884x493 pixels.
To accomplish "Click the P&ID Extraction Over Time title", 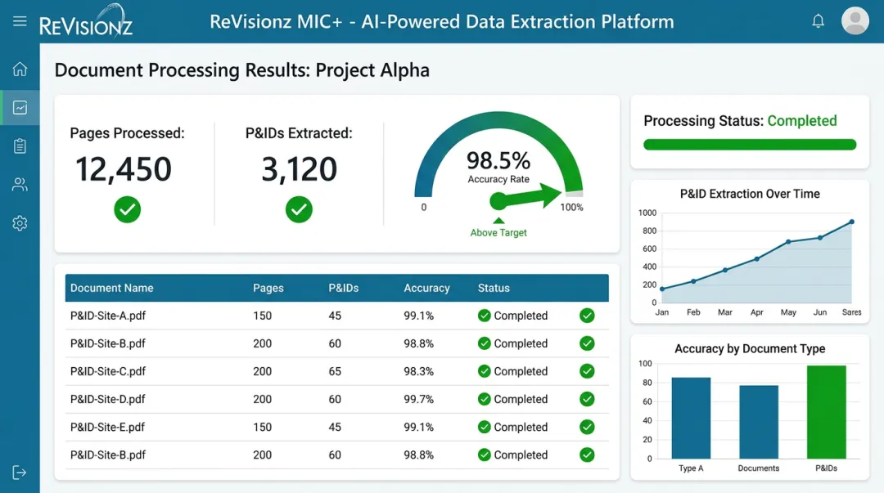I will tap(750, 194).
